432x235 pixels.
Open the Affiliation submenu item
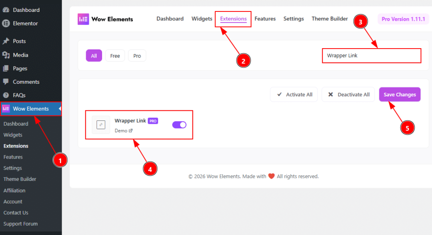click(x=14, y=191)
